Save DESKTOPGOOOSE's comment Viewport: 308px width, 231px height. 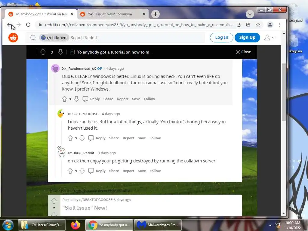point(142,138)
